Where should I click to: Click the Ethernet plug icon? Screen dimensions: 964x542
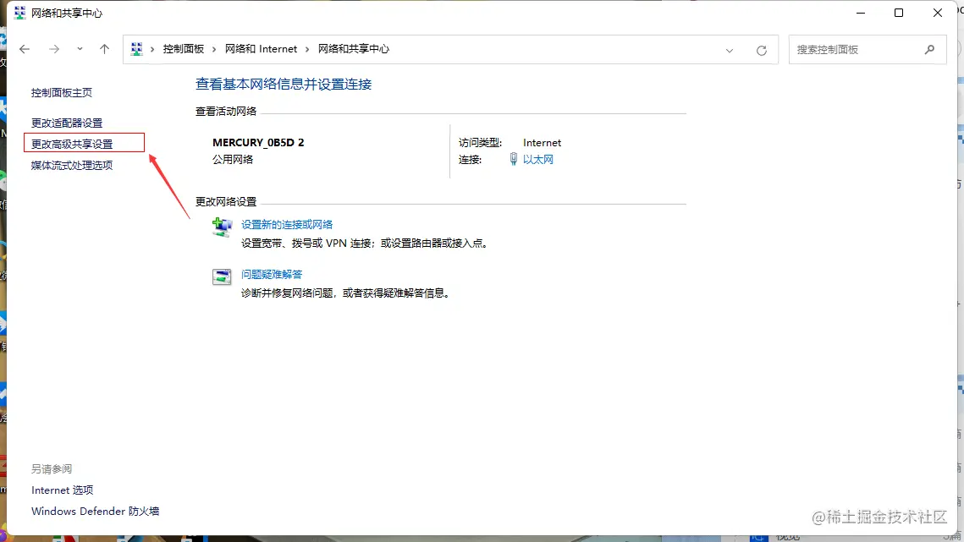514,159
